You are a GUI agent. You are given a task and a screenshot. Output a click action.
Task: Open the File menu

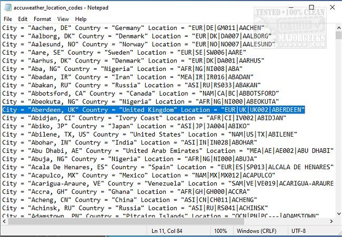coord(8,19)
